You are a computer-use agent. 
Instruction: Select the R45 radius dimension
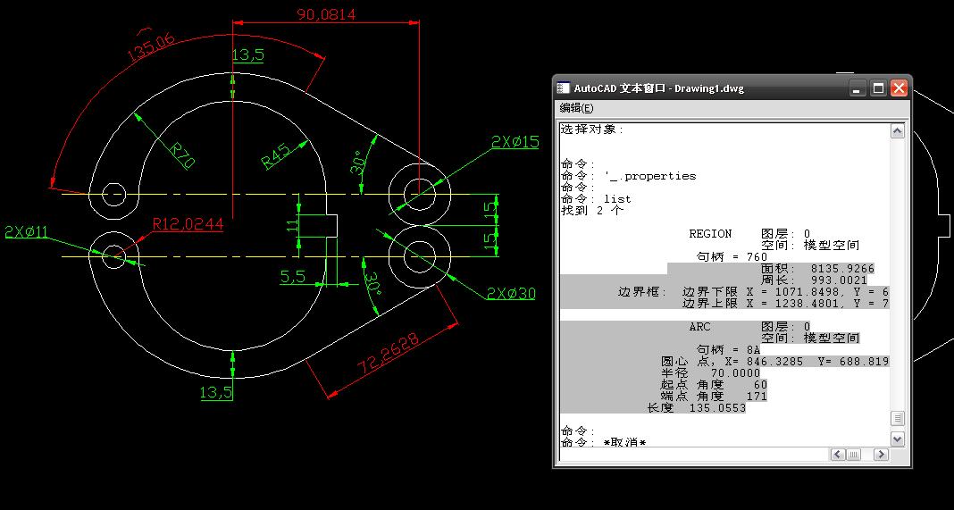click(x=276, y=155)
